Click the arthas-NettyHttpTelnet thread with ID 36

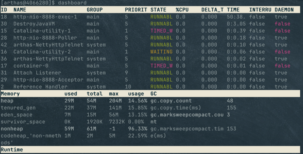coord(48,59)
